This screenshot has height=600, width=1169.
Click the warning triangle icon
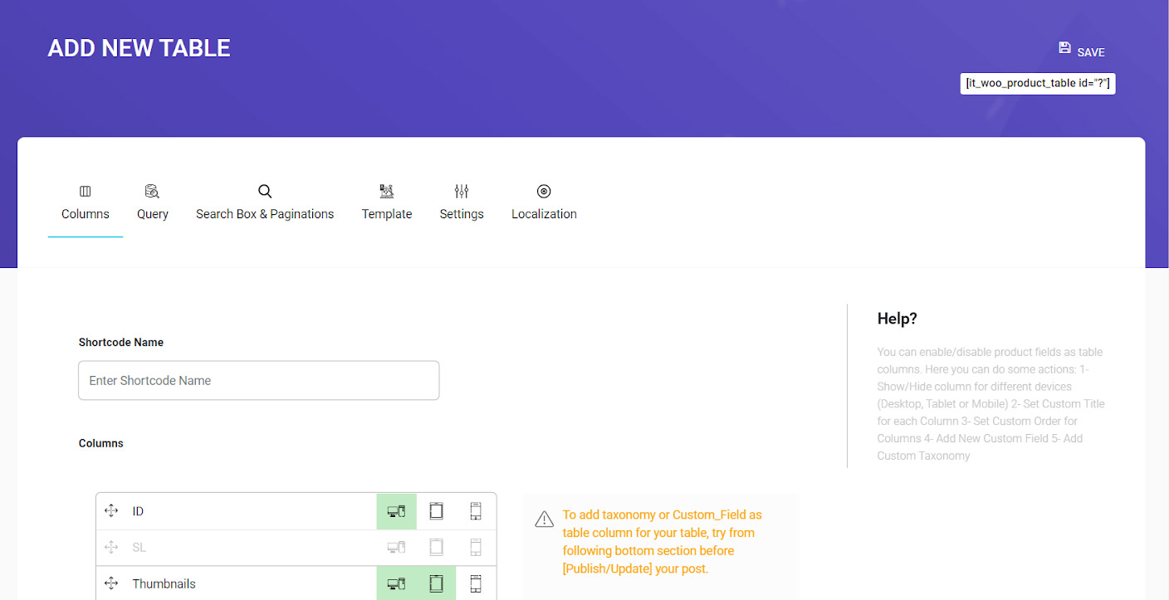click(544, 520)
